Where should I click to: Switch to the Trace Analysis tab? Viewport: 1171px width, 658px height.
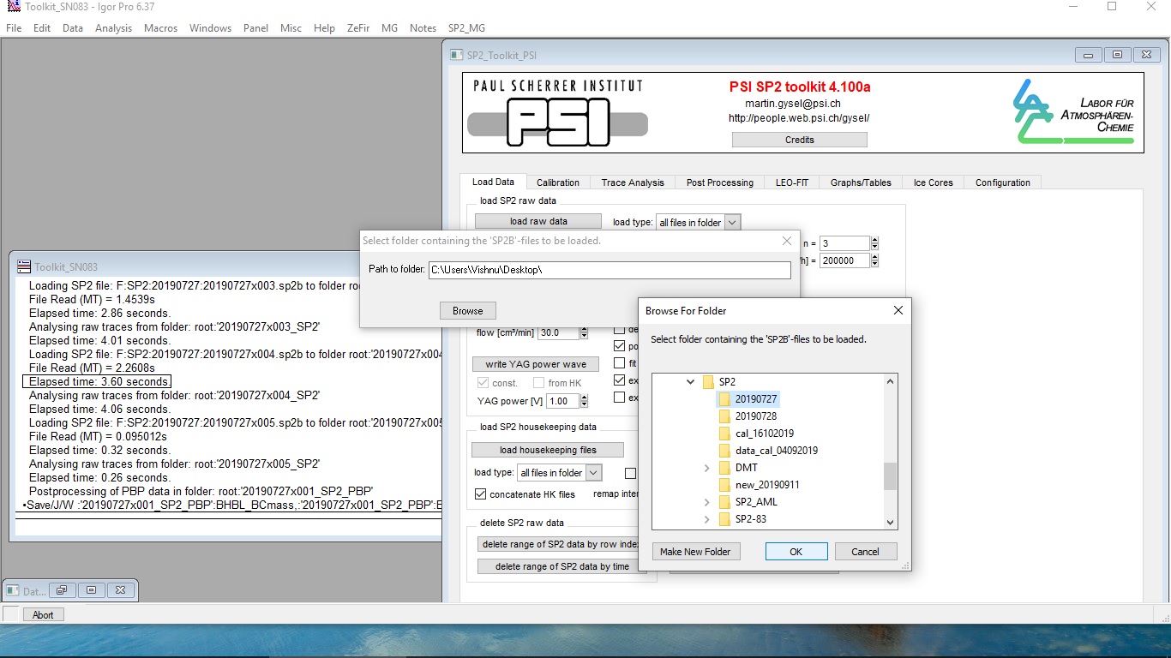click(633, 182)
